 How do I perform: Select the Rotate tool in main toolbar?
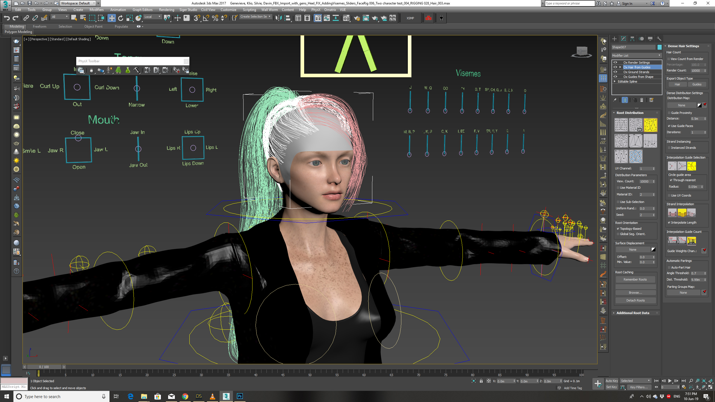121,18
